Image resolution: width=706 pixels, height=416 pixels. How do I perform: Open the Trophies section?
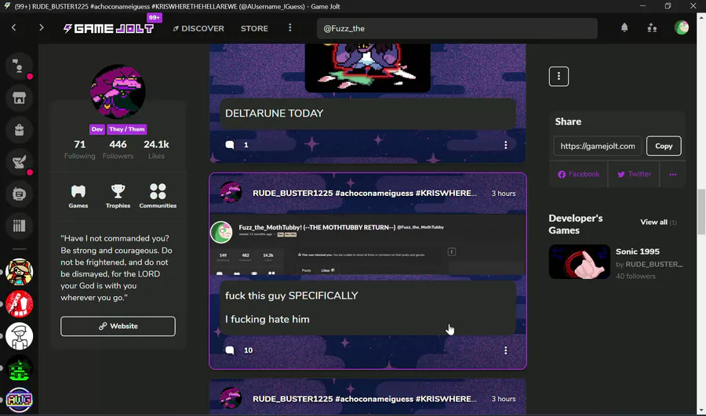coord(118,196)
